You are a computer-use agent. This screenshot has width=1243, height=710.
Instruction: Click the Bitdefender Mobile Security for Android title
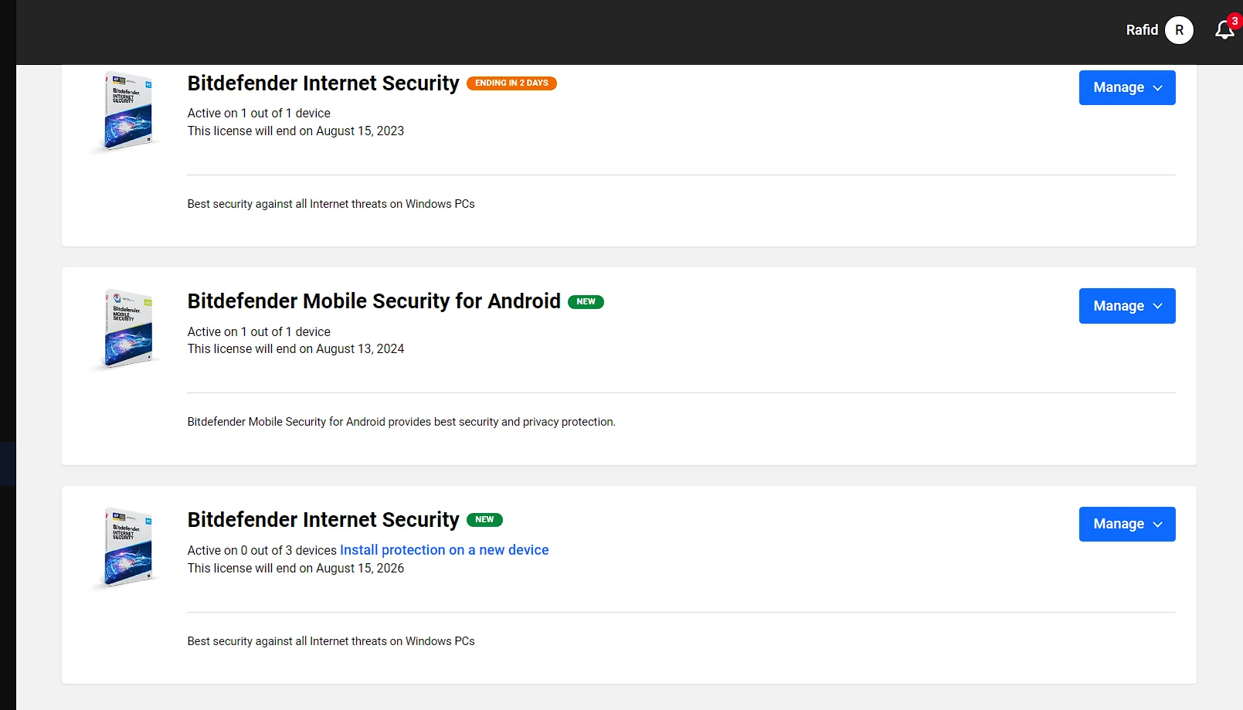click(373, 301)
